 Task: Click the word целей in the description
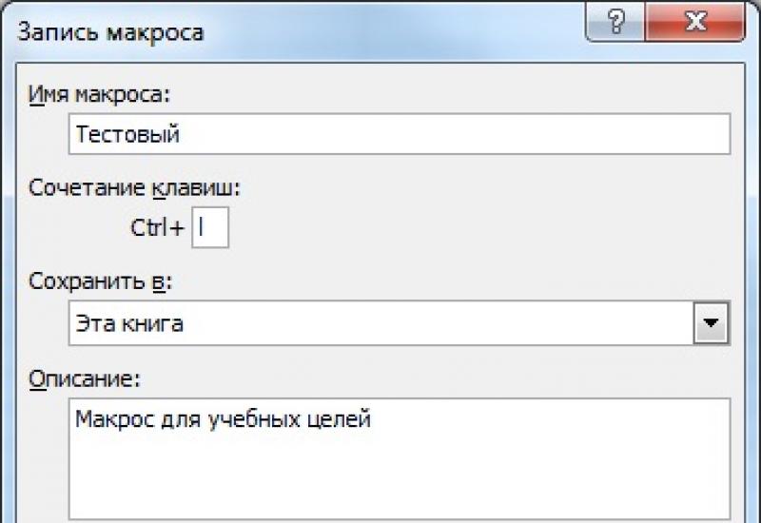pyautogui.click(x=341, y=419)
